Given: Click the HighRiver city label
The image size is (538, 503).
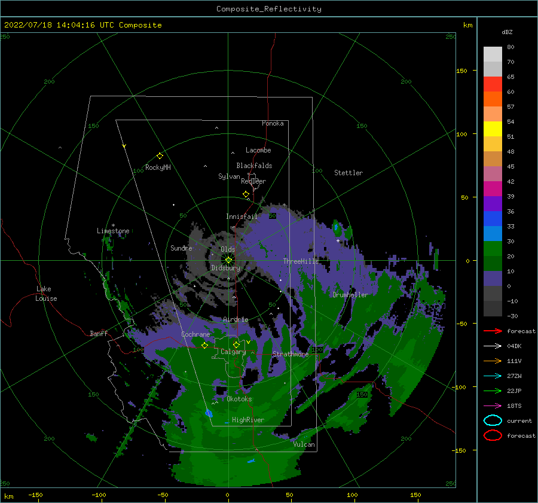Looking at the screenshot, I should [248, 420].
